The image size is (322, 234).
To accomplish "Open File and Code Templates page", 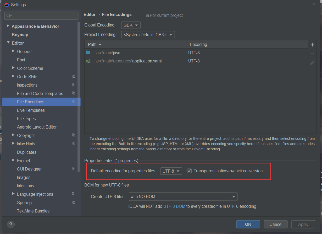I will (x=40, y=93).
